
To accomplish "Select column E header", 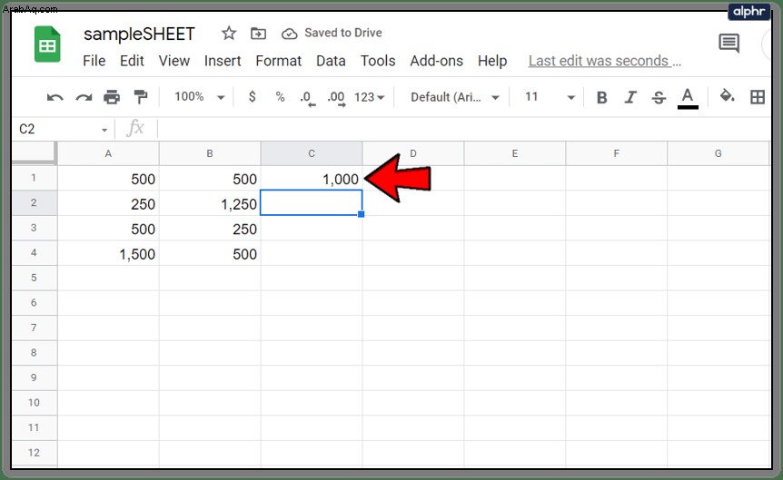I will pyautogui.click(x=515, y=153).
